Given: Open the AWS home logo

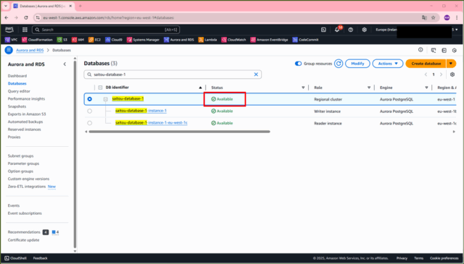Looking at the screenshot, I should [9, 30].
